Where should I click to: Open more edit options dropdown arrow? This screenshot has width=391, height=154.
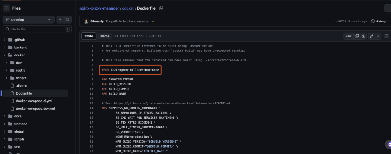point(378,36)
